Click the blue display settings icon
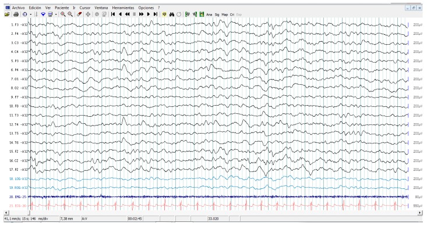This screenshot has width=427, height=226. coord(50,15)
